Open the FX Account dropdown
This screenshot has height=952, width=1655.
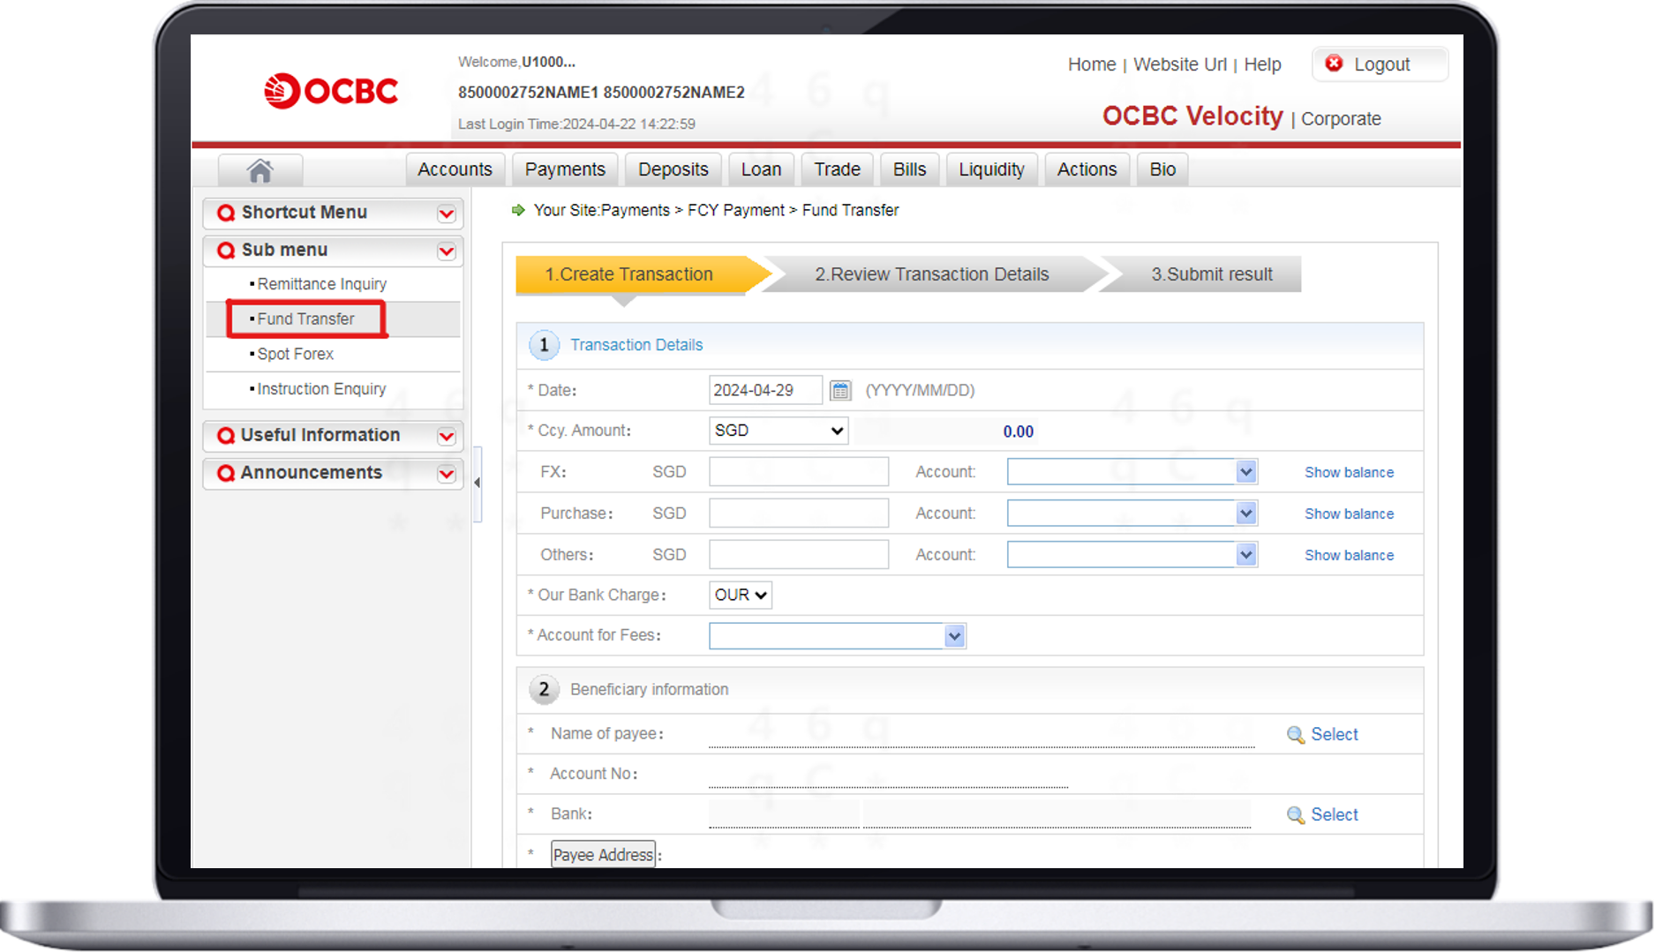[x=1132, y=472]
